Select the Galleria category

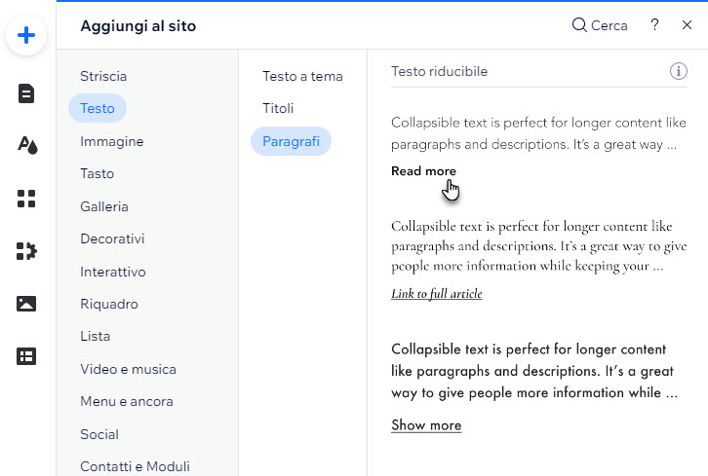103,206
